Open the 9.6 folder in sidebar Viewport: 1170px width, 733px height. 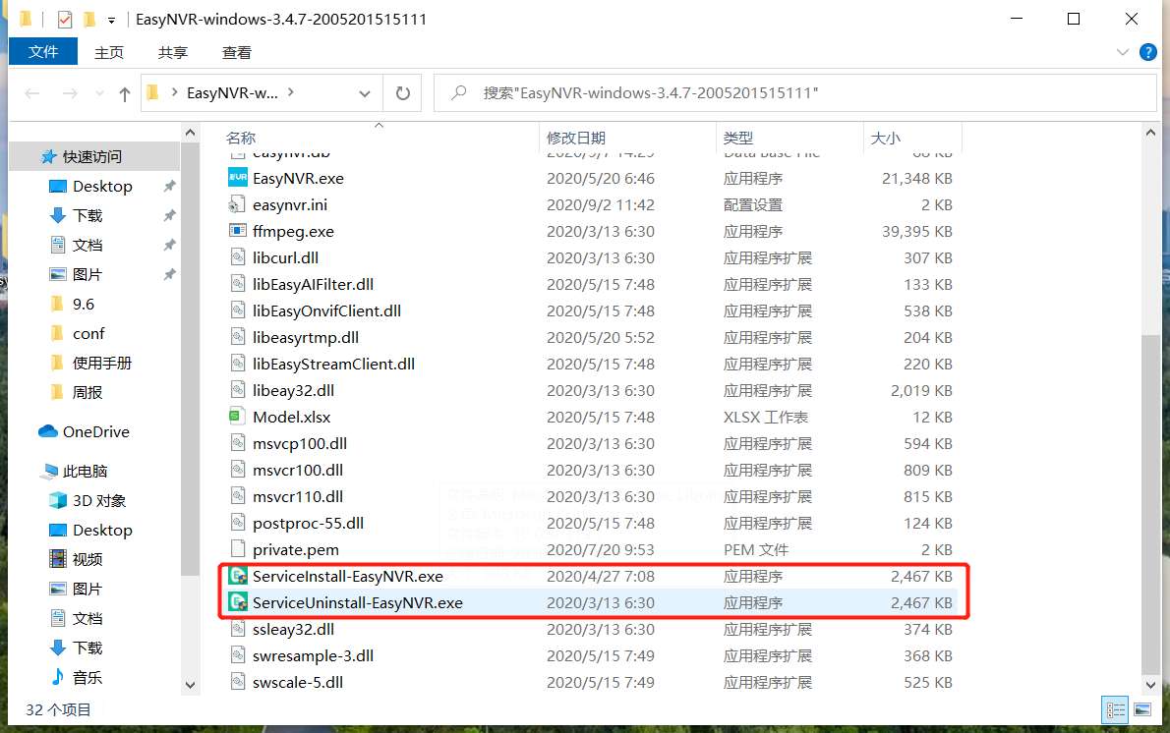[x=83, y=304]
